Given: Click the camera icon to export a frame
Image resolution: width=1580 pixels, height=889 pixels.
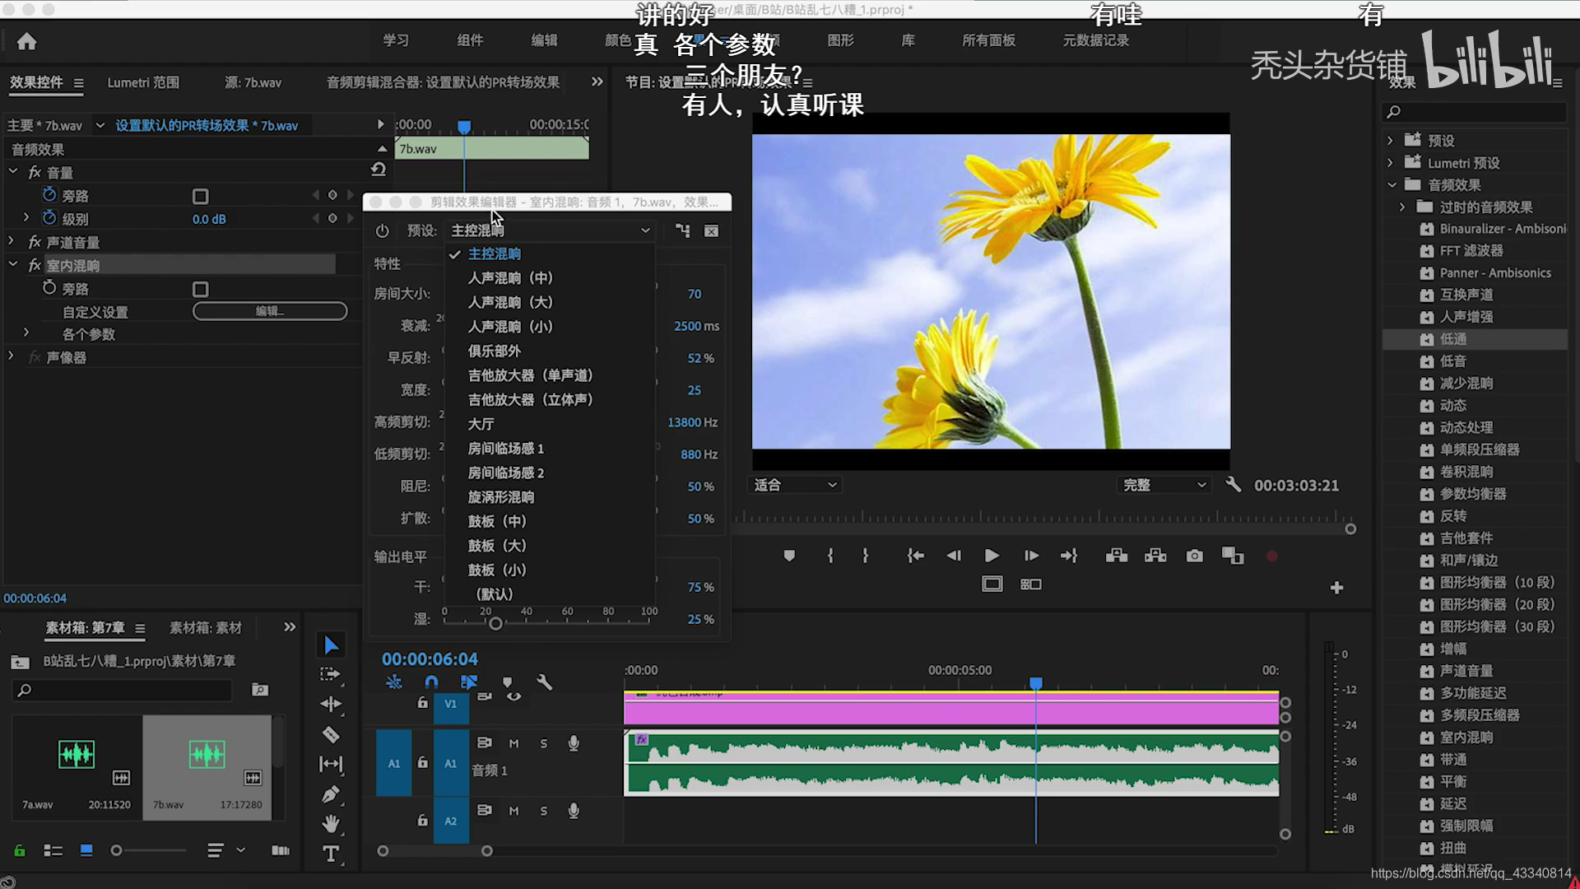Looking at the screenshot, I should click(1194, 556).
